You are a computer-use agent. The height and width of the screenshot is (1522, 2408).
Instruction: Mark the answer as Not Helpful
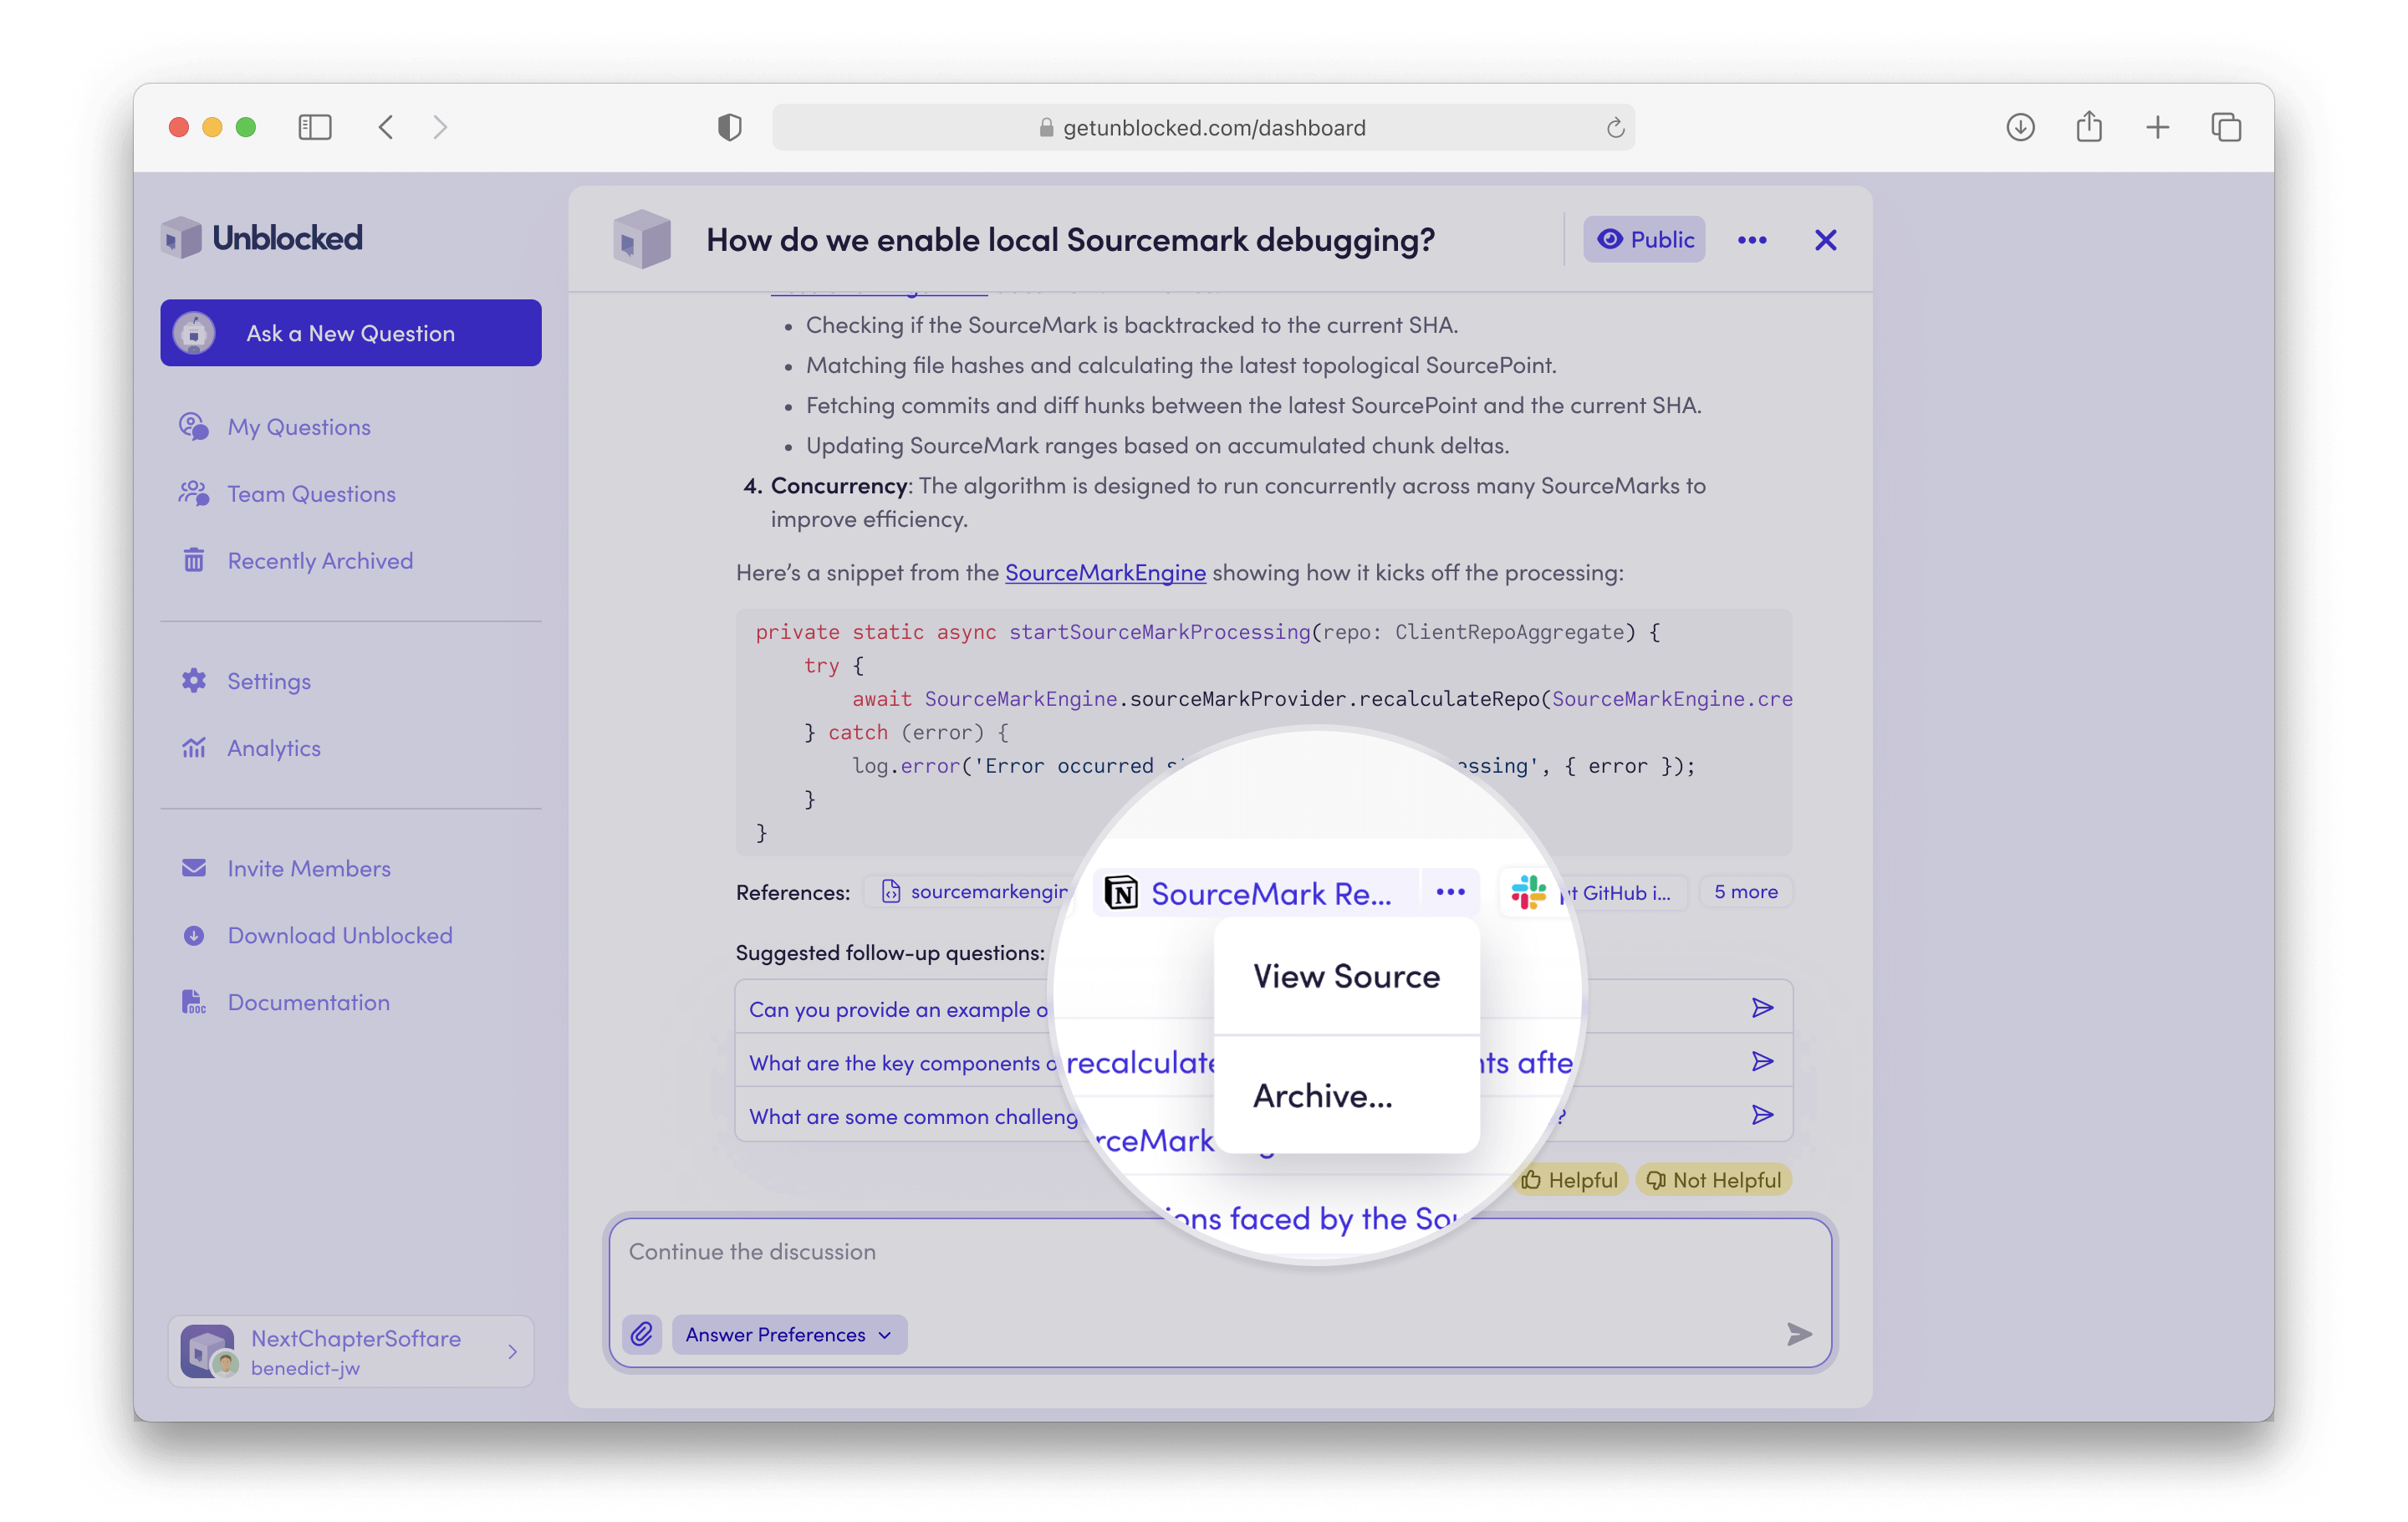tap(1713, 1180)
